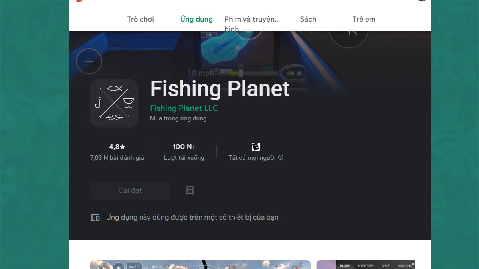Add Fishing Planet to wishlist via bookmark icon

pyautogui.click(x=190, y=190)
